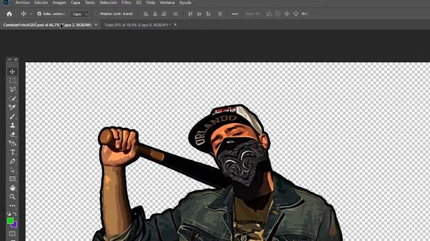Open the Archivo menu

pos(22,3)
